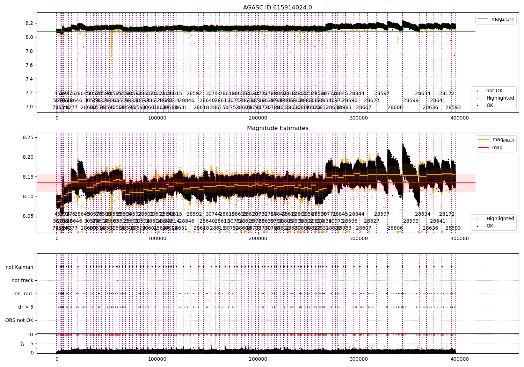
Task: Select the "dr > 5" row label
Action: click(26, 307)
